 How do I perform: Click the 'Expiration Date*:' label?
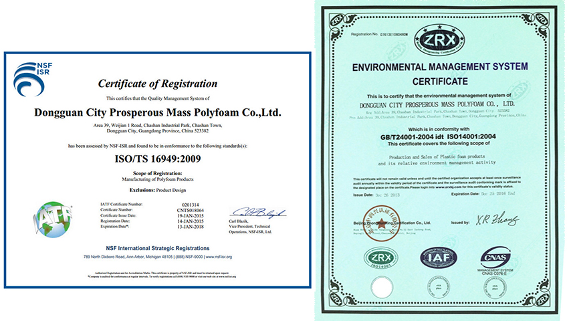point(115,226)
